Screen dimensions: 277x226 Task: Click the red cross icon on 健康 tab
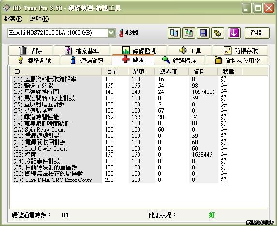pos(125,60)
